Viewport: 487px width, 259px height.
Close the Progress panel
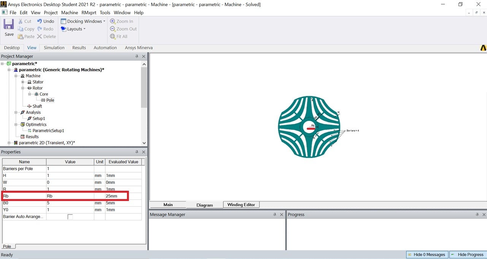484,215
